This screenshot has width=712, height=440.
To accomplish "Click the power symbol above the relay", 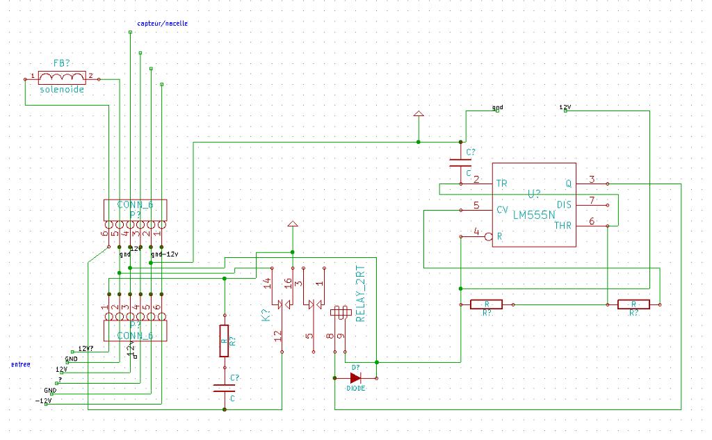I will [x=293, y=225].
